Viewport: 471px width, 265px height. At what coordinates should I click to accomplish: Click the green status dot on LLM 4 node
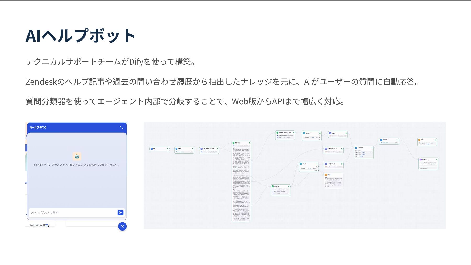coord(346,133)
